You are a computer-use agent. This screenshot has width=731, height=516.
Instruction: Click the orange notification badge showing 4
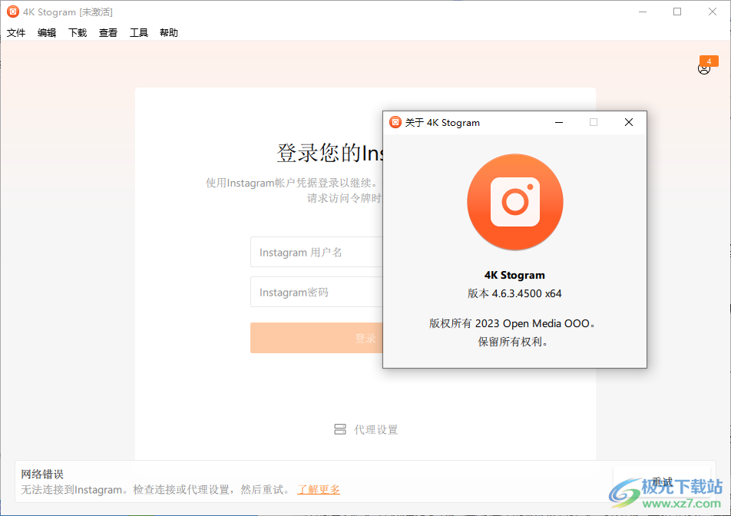click(709, 61)
